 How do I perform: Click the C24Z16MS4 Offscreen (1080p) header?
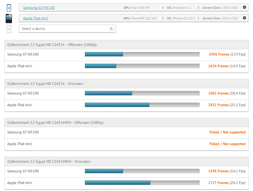[x=56, y=122]
